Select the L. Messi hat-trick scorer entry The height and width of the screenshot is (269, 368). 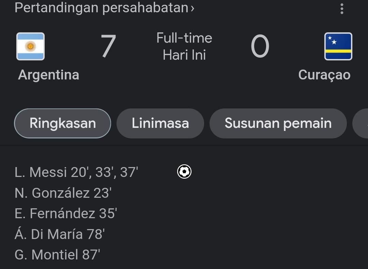click(76, 173)
